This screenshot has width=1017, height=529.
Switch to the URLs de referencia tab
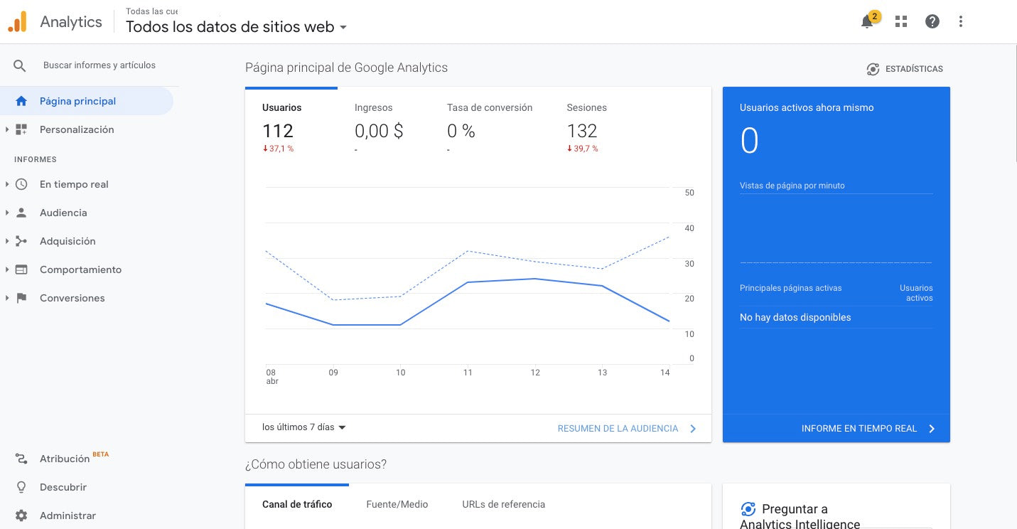[x=504, y=504]
